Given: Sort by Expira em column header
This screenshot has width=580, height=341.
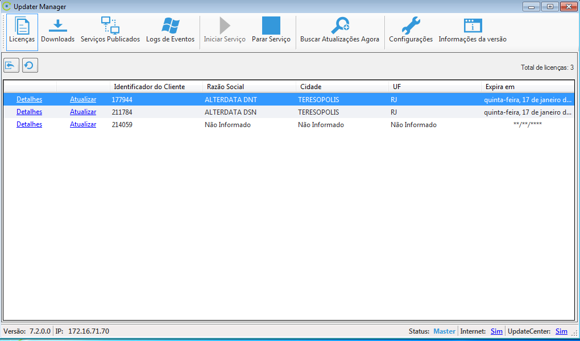Looking at the screenshot, I should 528,87.
